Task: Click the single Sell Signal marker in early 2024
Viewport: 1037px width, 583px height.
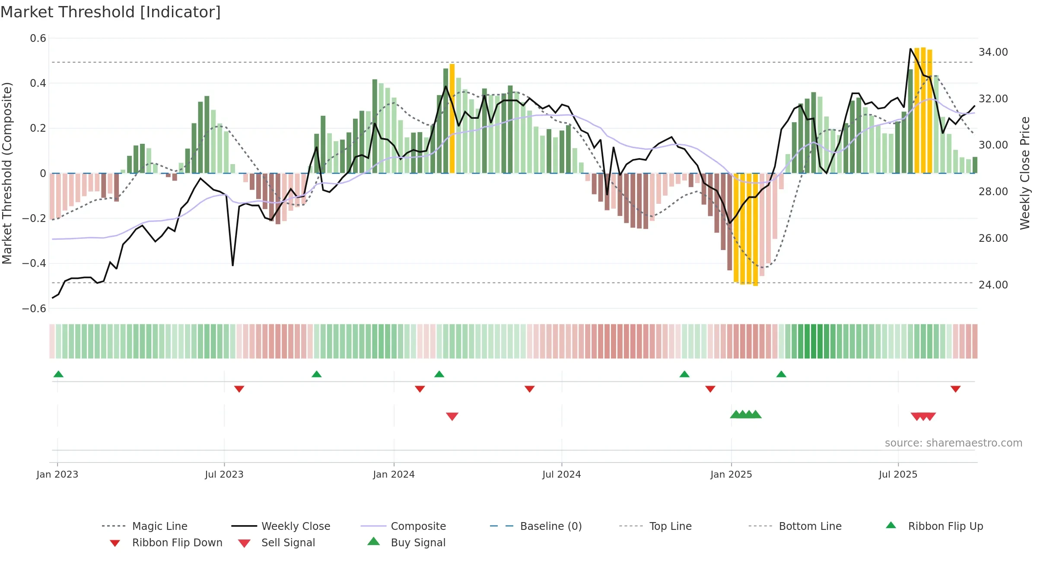Action: click(x=452, y=416)
